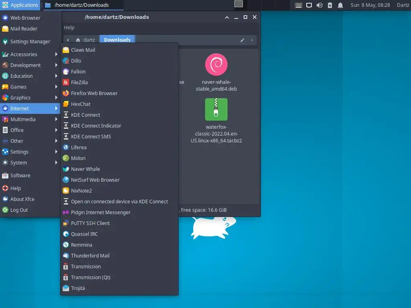Launch Quassel IRC
Viewport: 411px width, 308px height.
pos(119,234)
